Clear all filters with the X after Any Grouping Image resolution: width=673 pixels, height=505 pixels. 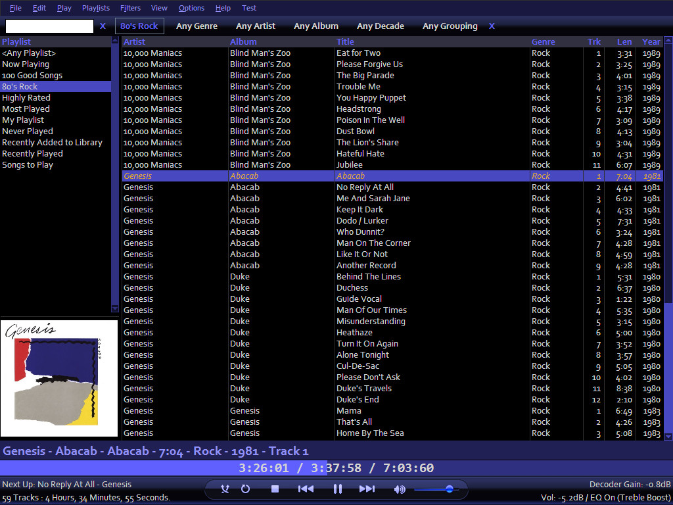(x=492, y=26)
